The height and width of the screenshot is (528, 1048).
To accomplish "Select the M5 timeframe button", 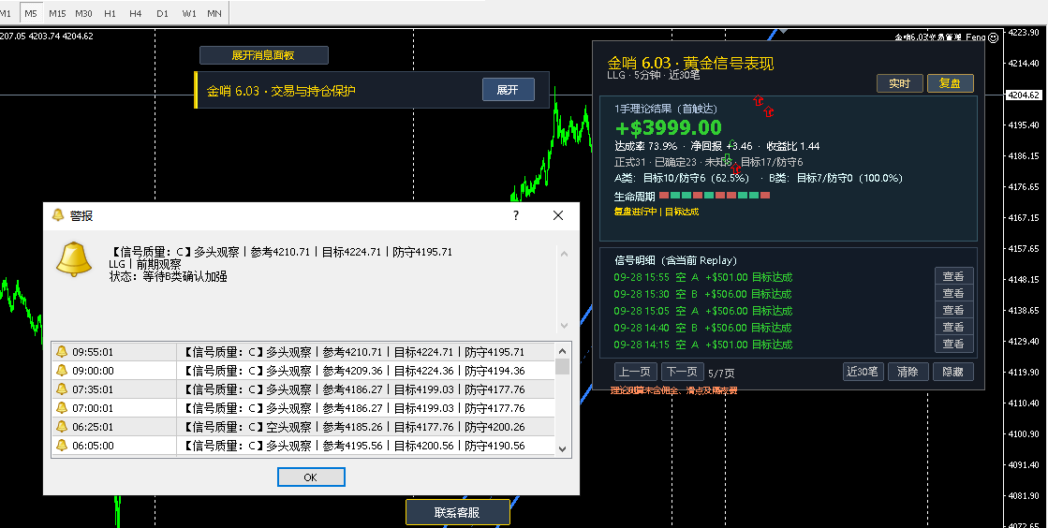I will (31, 13).
